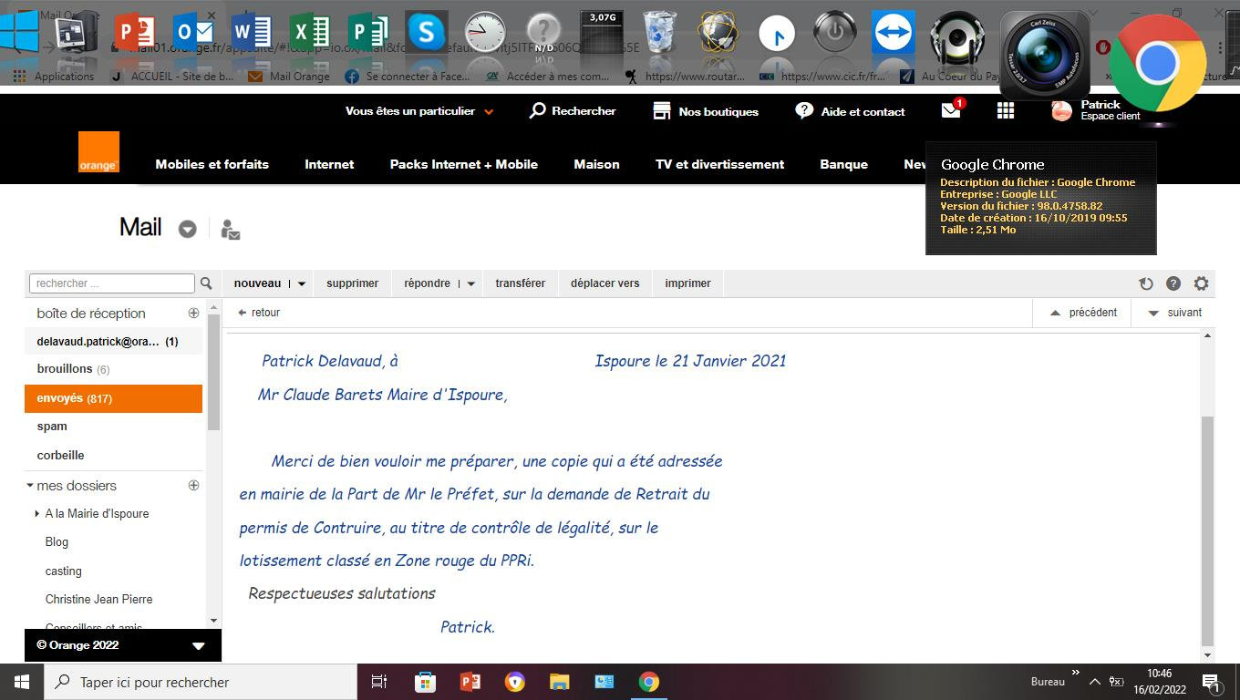This screenshot has width=1240, height=700.
Task: Click the Rechercher magnifier in top bar
Action: pyautogui.click(x=538, y=110)
